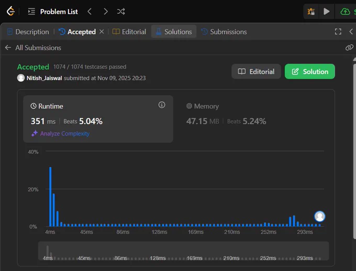Click the runtime clock icon

tap(34, 106)
